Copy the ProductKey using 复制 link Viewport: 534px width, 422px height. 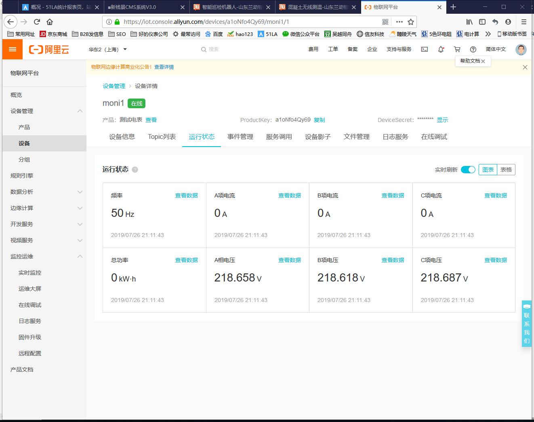point(320,120)
